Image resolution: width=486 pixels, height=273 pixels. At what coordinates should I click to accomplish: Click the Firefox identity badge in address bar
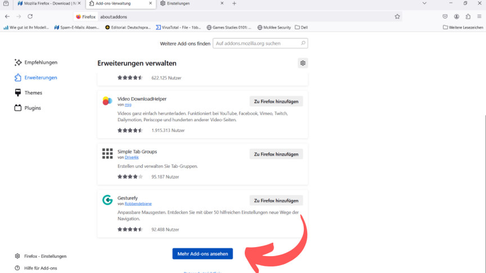[x=86, y=17]
